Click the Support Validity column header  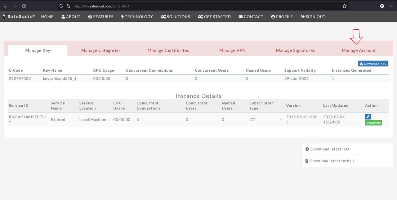[x=300, y=70]
